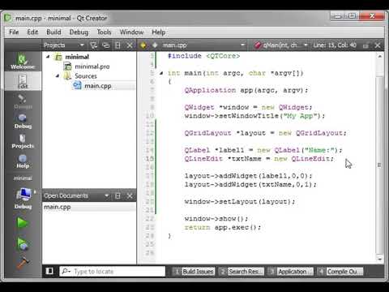The height and width of the screenshot is (292, 389).
Task: Click the #include <QtCore> line
Action: click(203, 56)
